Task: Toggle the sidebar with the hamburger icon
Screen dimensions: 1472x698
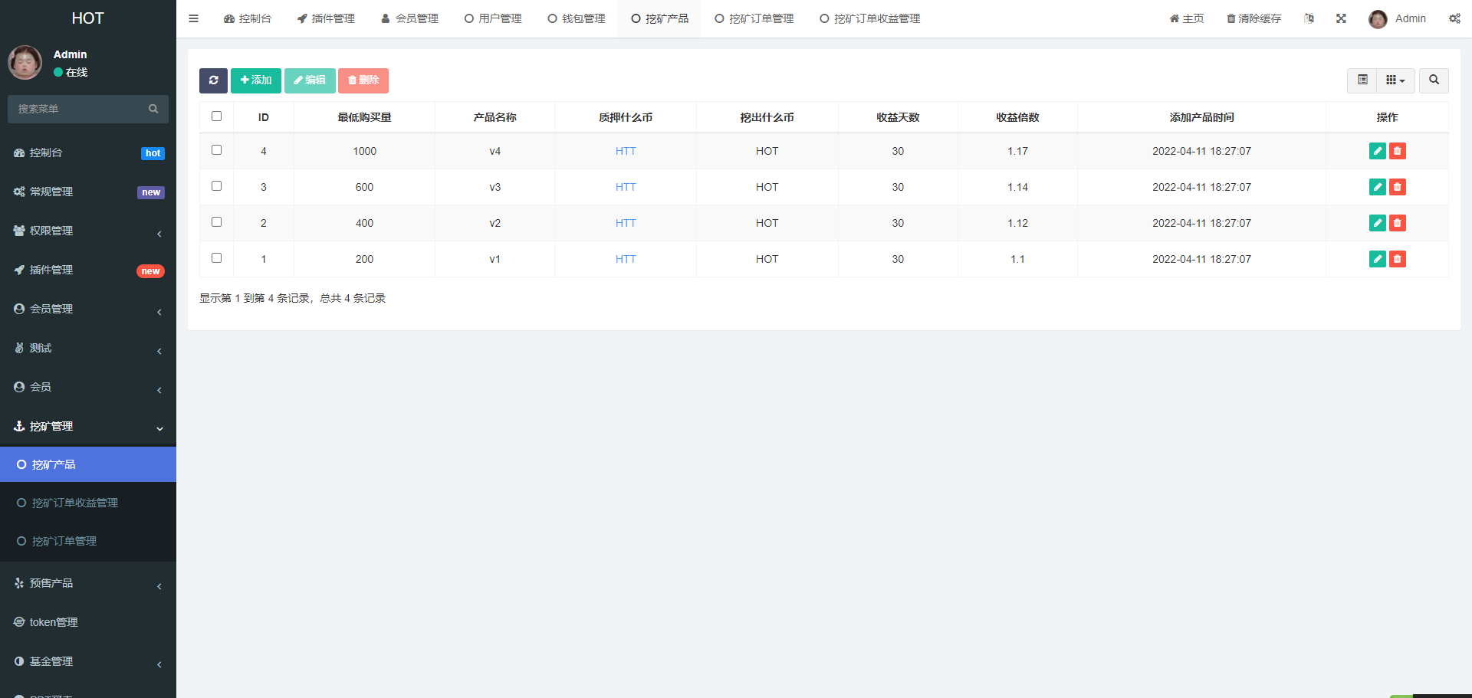Action: [x=193, y=18]
